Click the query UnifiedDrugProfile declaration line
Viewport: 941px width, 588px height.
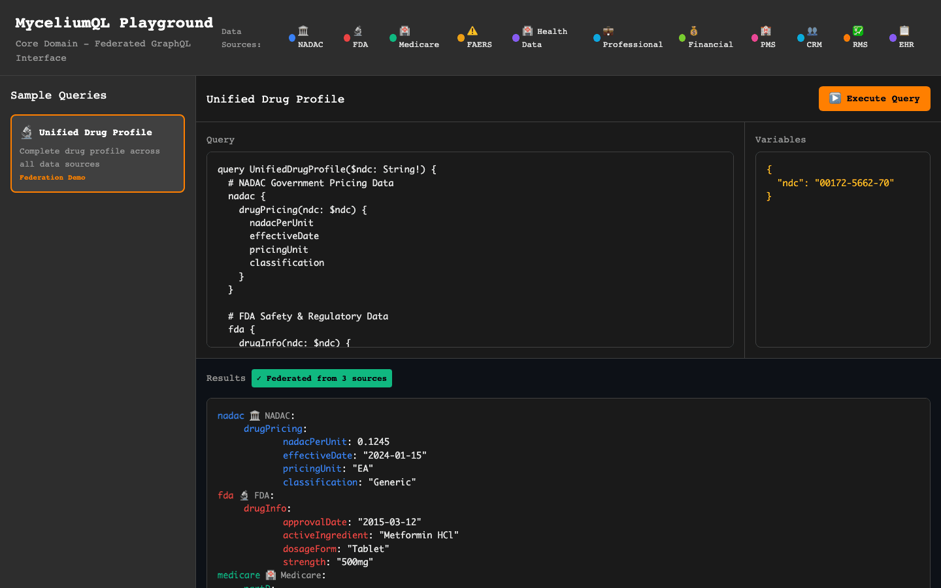(327, 169)
